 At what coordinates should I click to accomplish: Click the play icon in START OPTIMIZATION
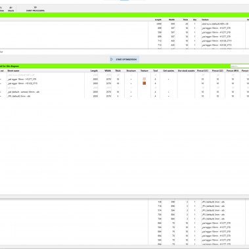click(112, 59)
